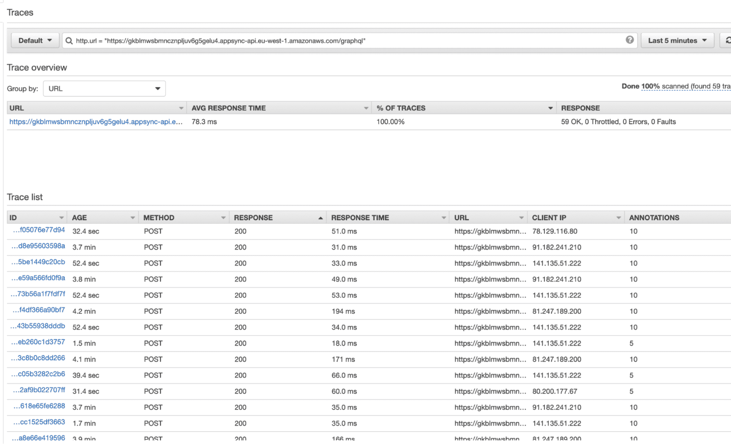Click the help question mark icon beside the filter bar

629,40
